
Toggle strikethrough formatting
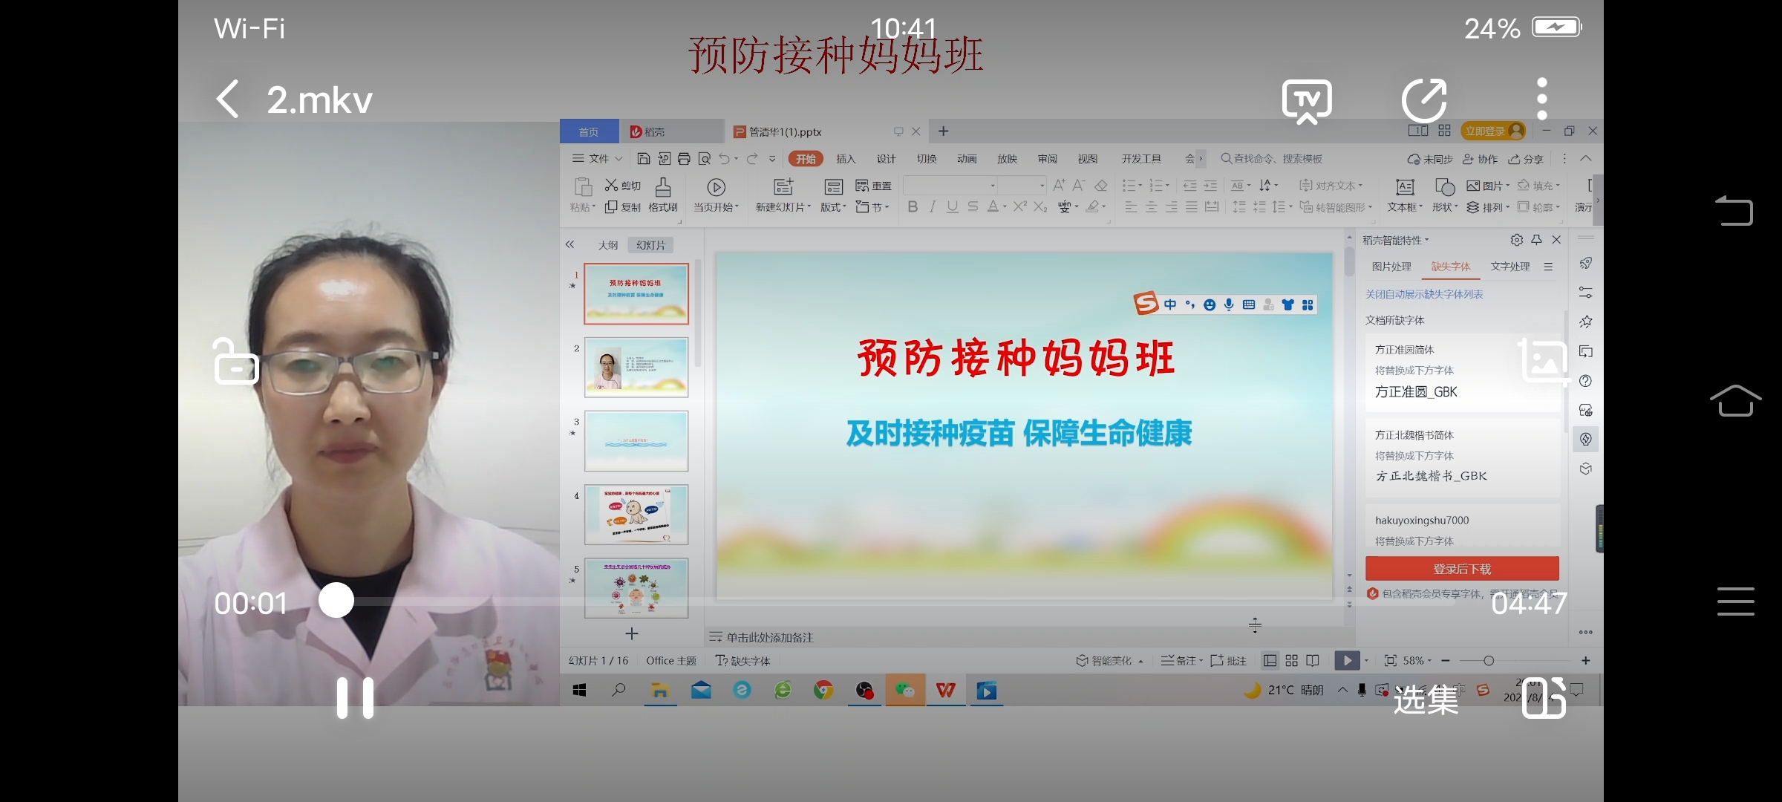[973, 207]
